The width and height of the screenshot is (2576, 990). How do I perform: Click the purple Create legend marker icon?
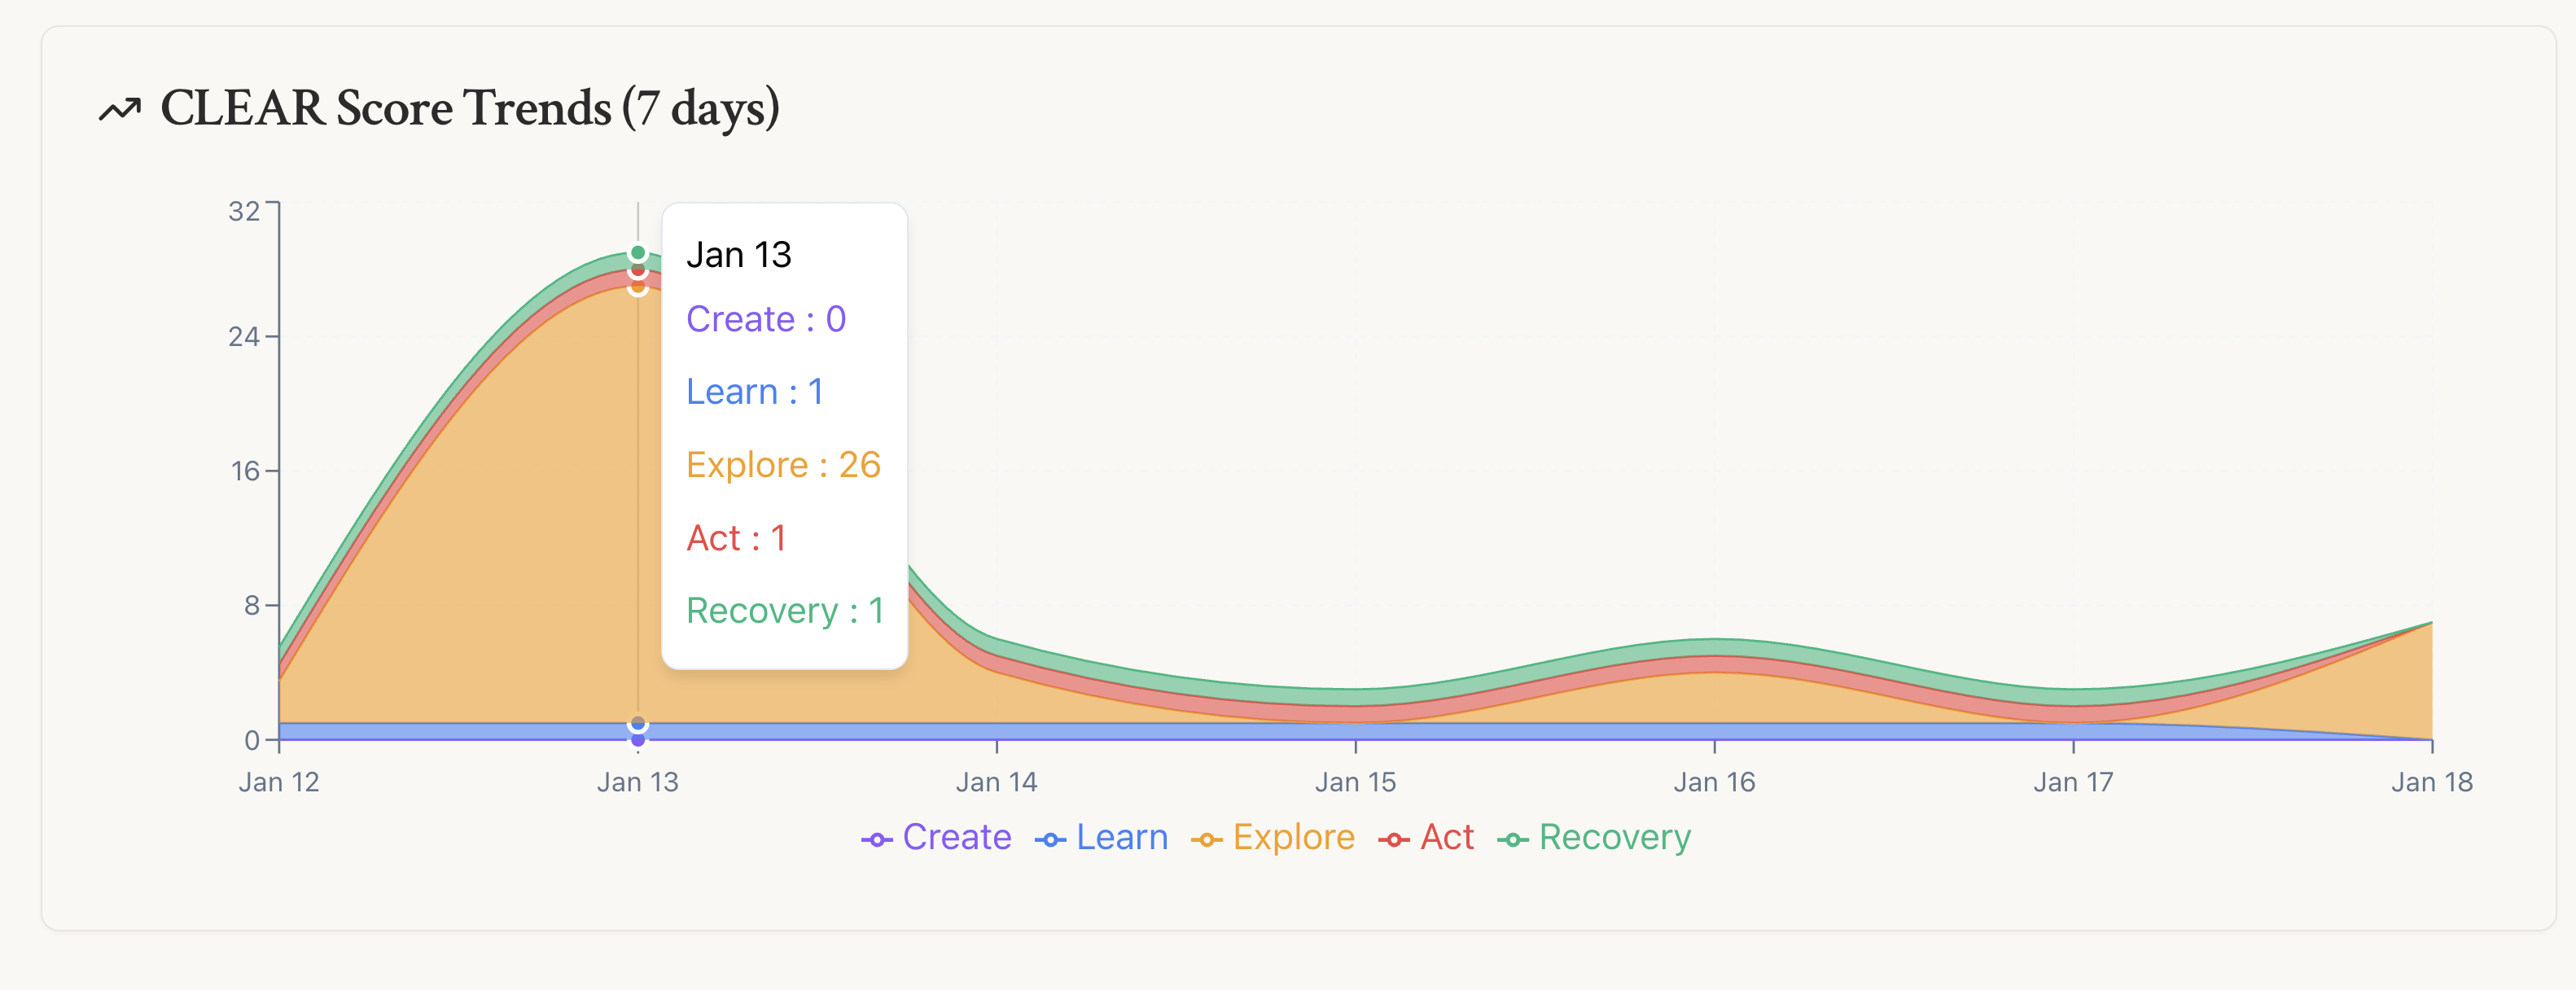coord(876,840)
